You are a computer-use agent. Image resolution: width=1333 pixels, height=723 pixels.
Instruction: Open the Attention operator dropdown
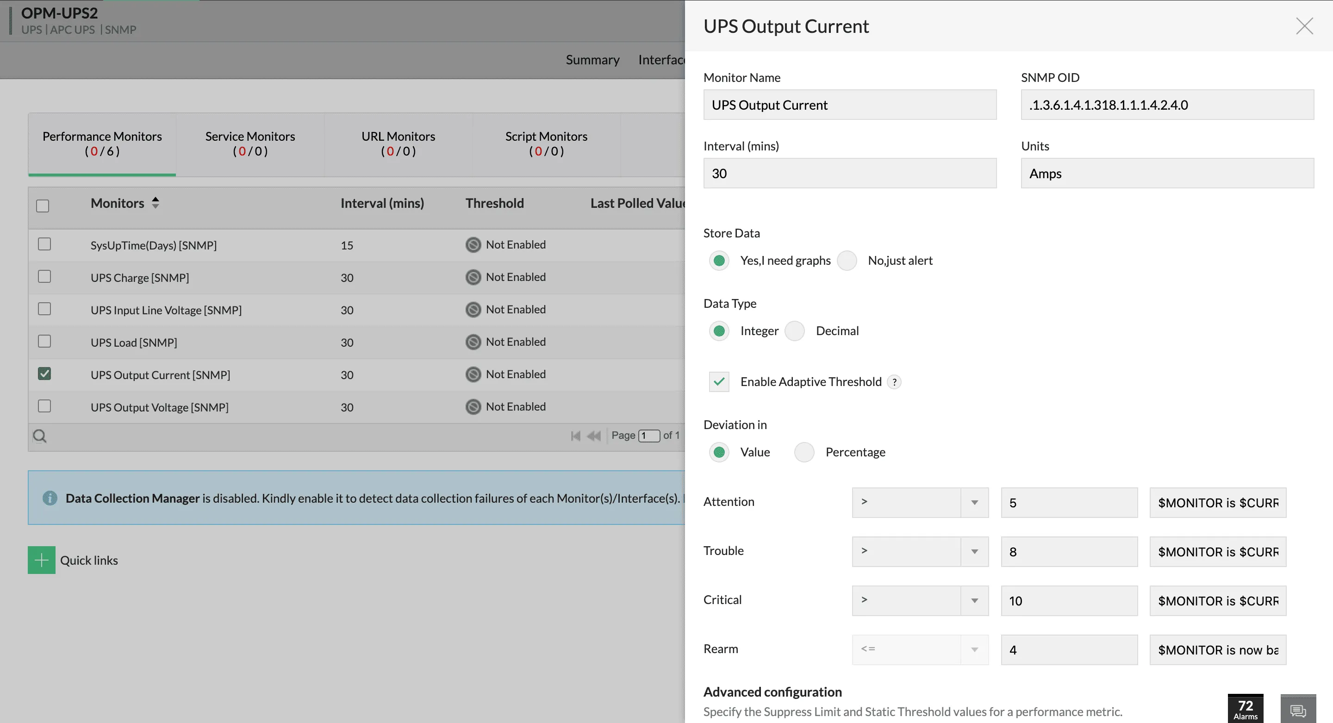(x=920, y=502)
